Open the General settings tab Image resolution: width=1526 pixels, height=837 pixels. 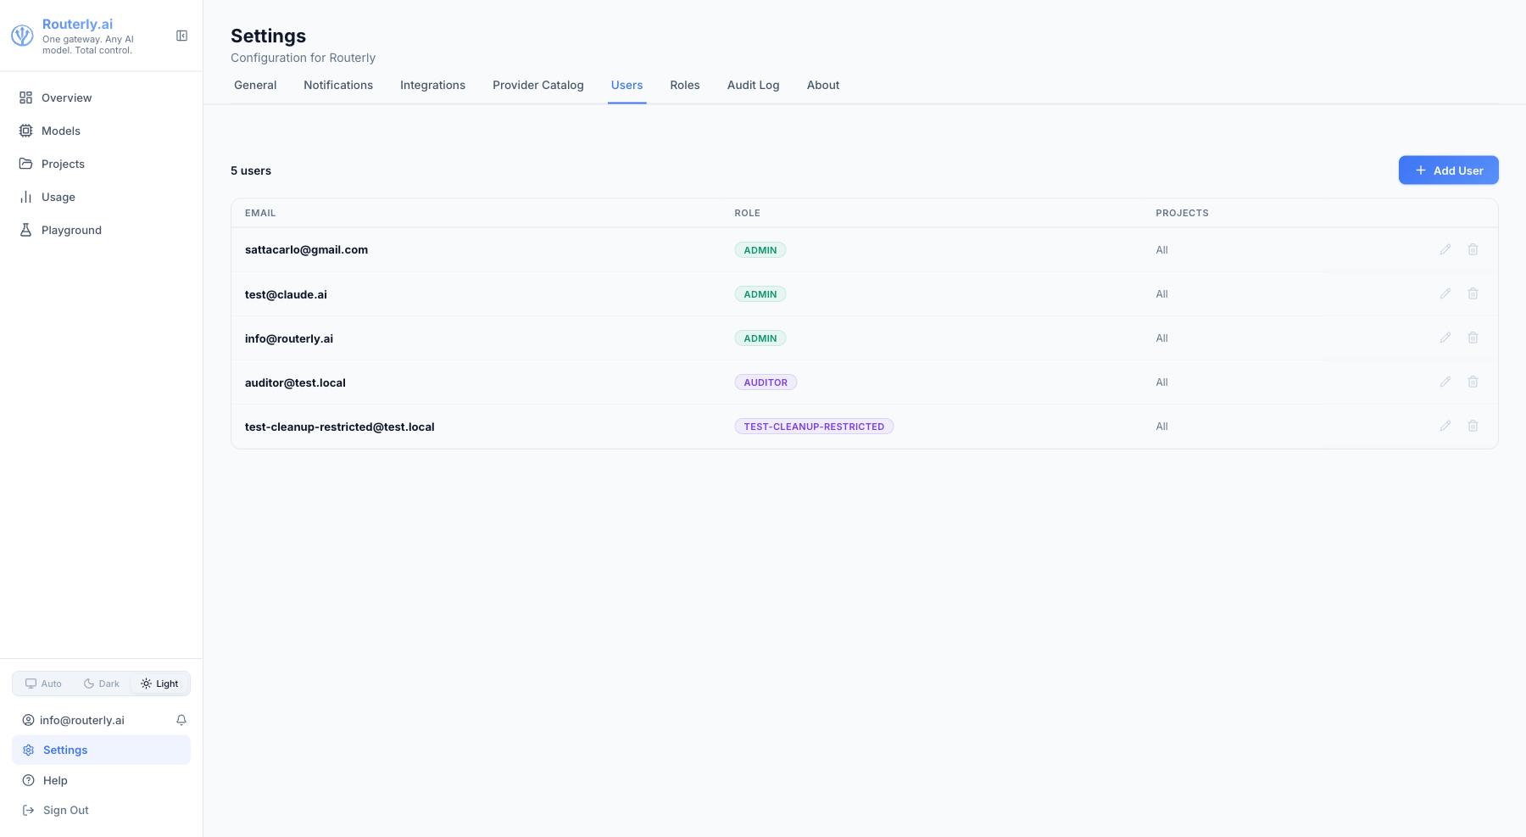click(255, 85)
